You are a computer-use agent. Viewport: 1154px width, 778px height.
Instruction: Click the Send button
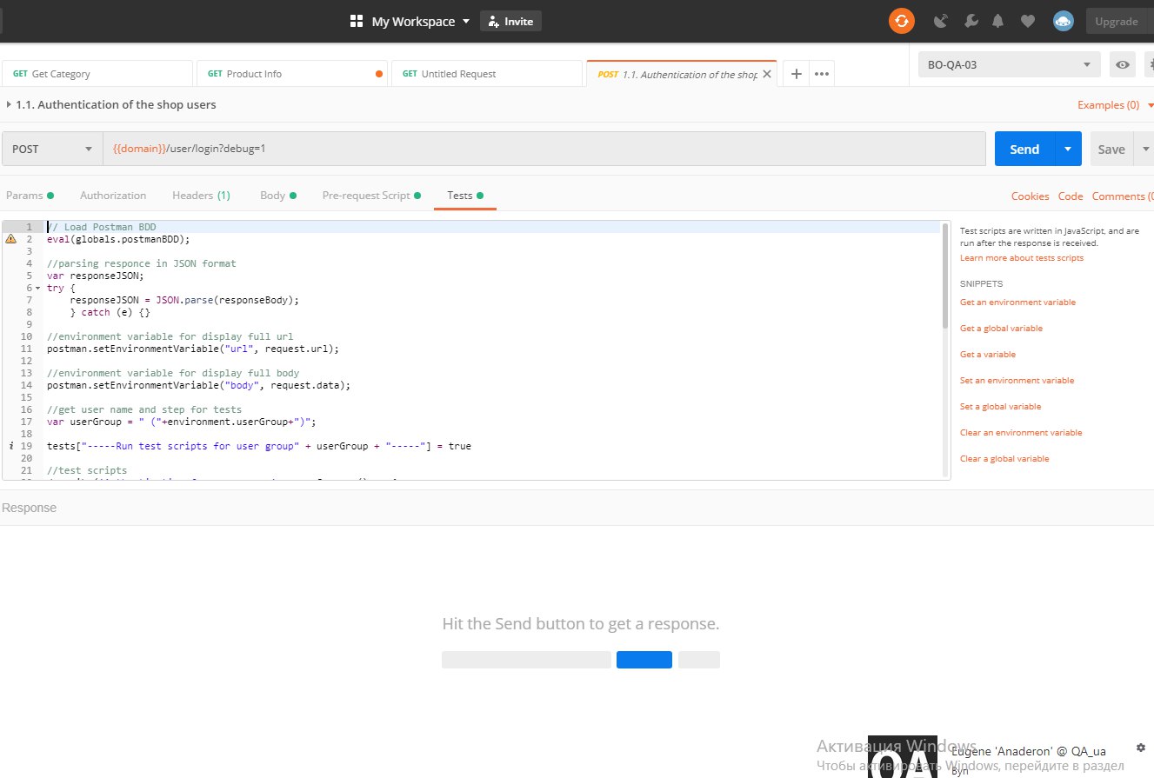tap(1024, 149)
